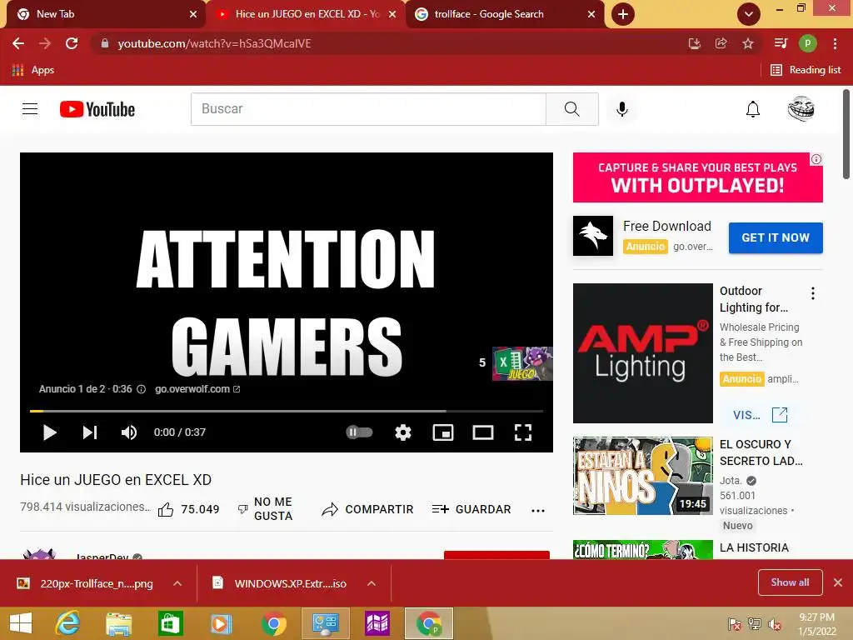Viewport: 853px width, 640px height.
Task: Click the muted volume tray icon
Action: pyautogui.click(x=774, y=624)
